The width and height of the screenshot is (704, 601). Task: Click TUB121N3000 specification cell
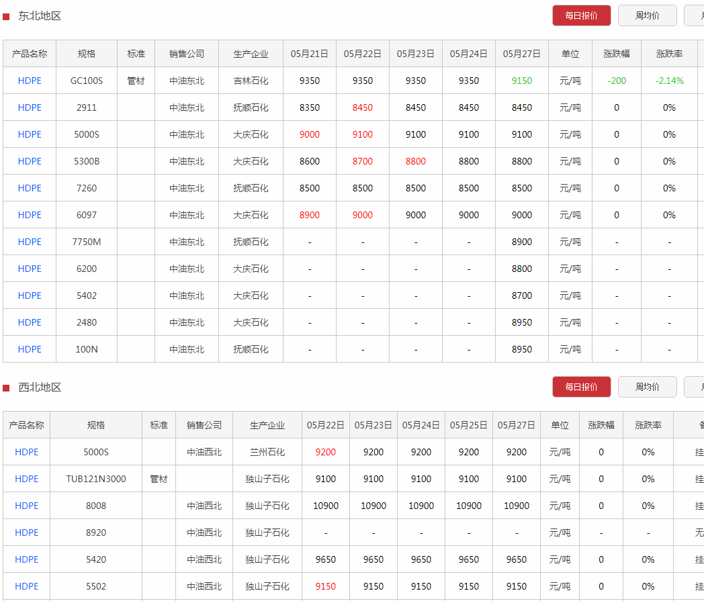pos(96,479)
